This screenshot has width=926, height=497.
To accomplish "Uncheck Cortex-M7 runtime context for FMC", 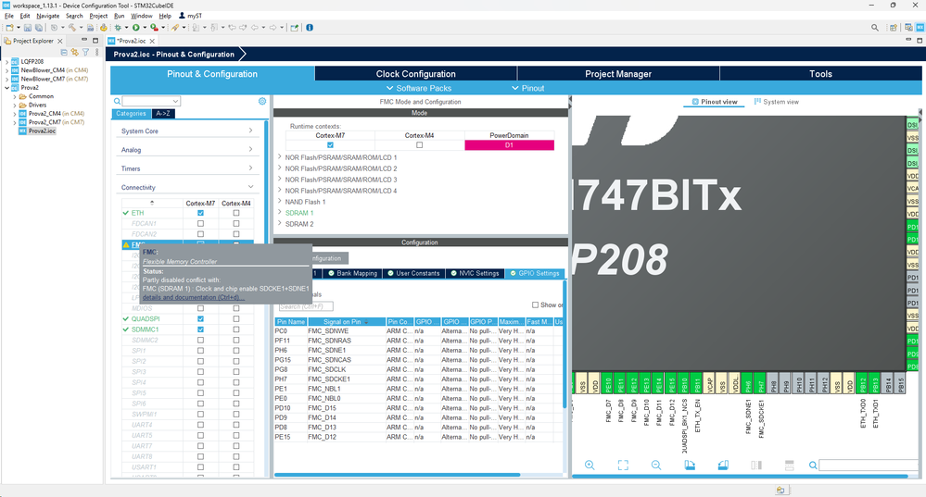I will pos(330,145).
